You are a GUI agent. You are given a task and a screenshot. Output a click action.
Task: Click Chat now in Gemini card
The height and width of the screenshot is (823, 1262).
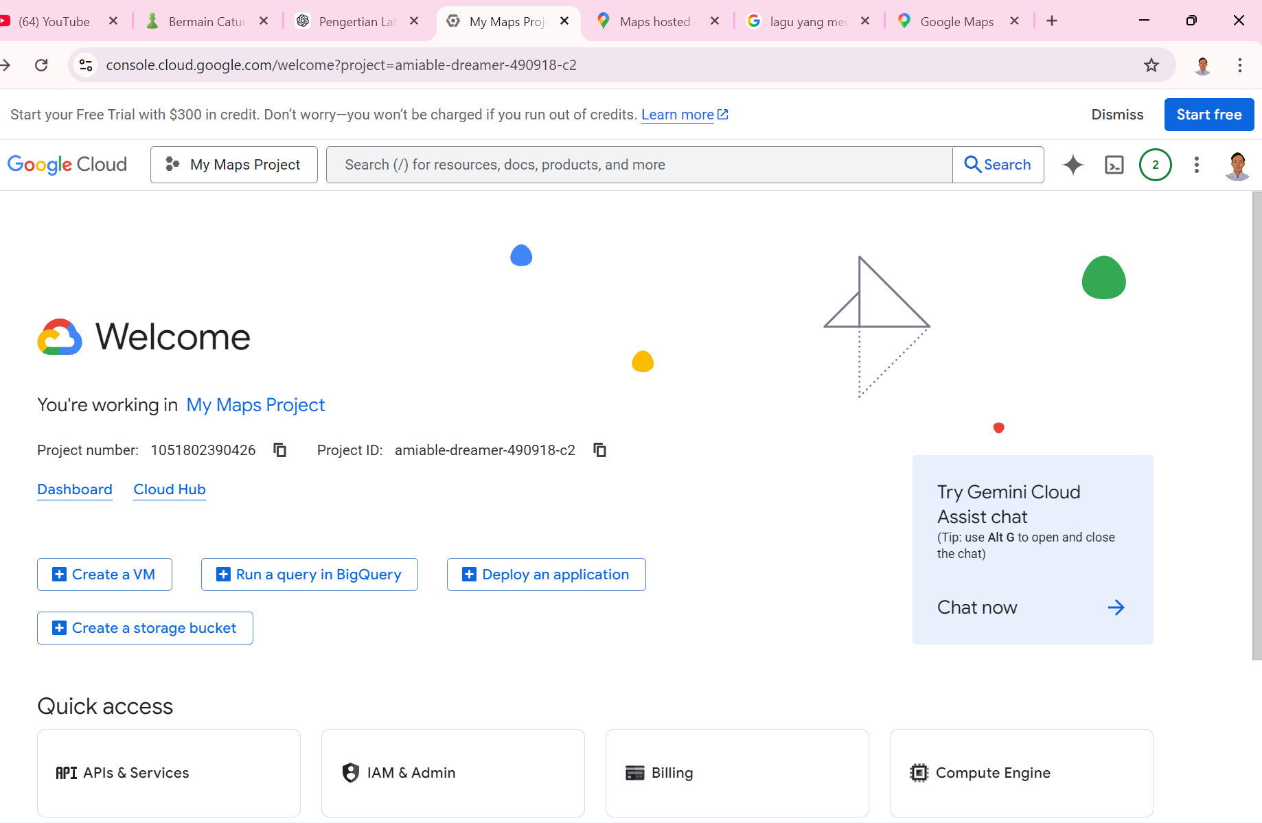977,607
